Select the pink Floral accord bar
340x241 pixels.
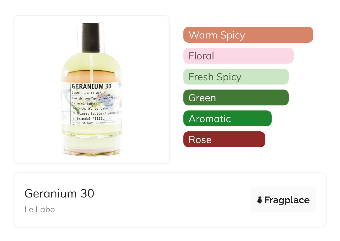[238, 56]
